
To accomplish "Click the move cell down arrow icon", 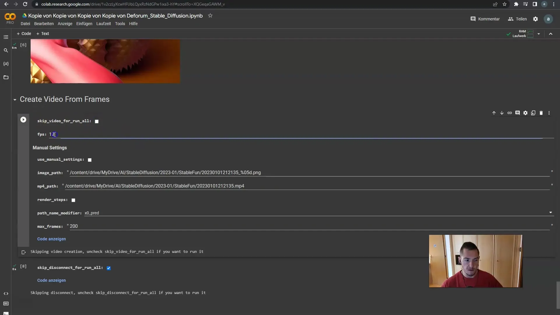I will pos(502,113).
